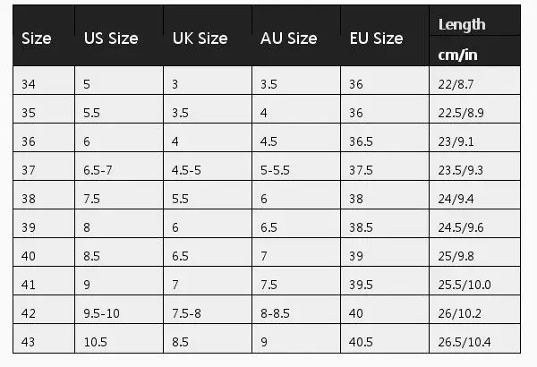The height and width of the screenshot is (367, 537).
Task: Click US size 10.5 cell
Action: click(x=119, y=338)
